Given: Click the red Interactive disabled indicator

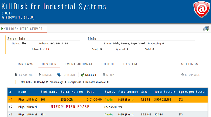Looking at the screenshot, I should pyautogui.click(x=47, y=49).
